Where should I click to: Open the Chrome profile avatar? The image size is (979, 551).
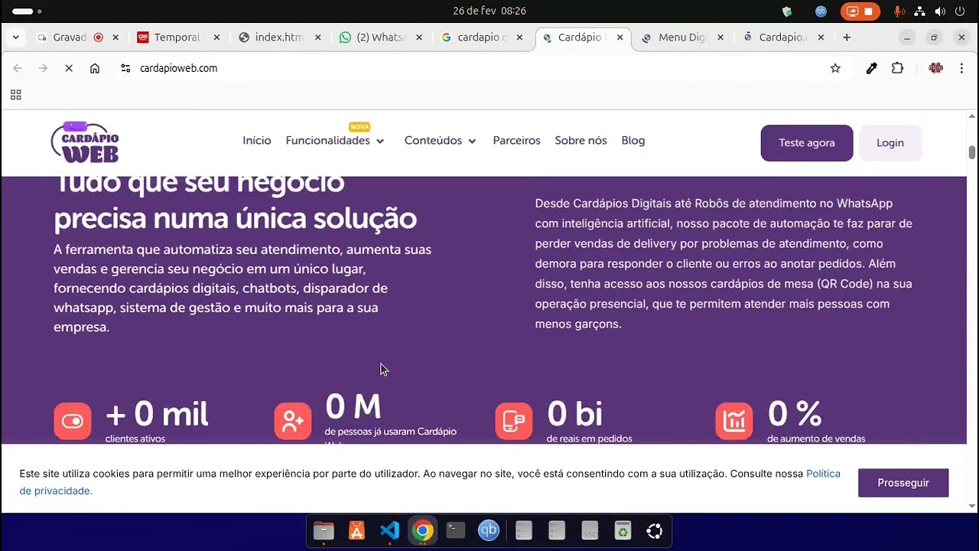[x=935, y=68]
